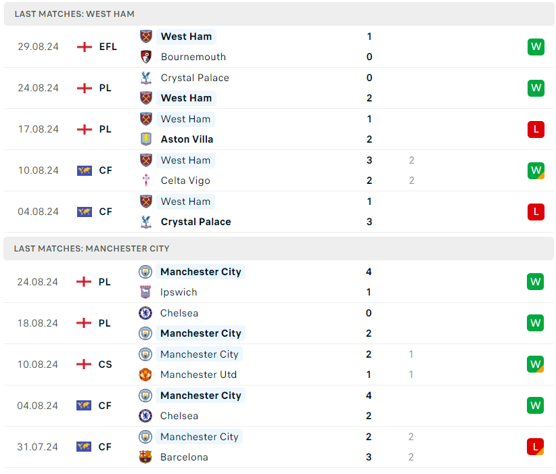This screenshot has width=556, height=474.
Task: Click the loss badge for Barcelona match
Action: tap(536, 447)
